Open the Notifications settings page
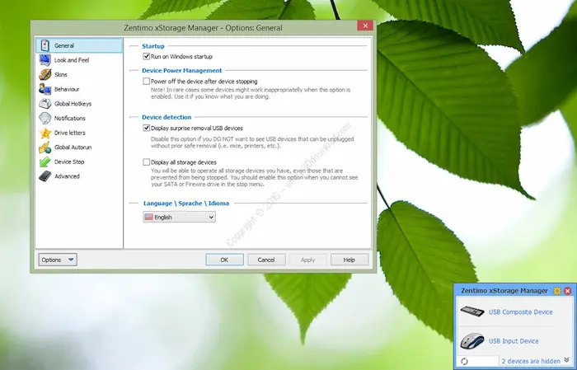This screenshot has width=577, height=370. (x=79, y=118)
